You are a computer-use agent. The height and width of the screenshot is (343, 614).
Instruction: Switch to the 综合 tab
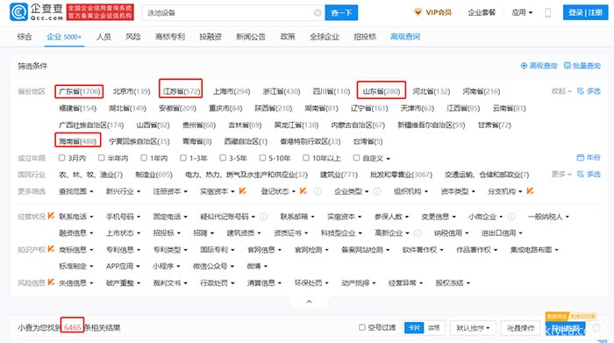pos(25,37)
